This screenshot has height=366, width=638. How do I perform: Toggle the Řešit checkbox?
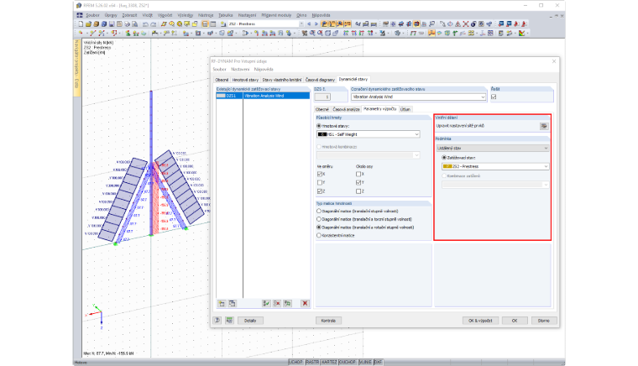(494, 97)
